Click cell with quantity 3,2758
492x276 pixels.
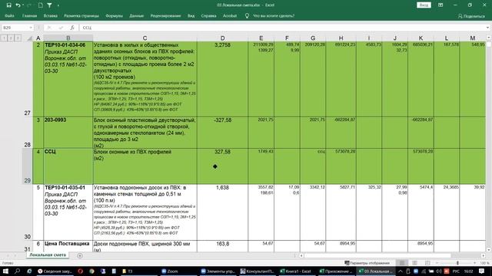[x=222, y=79]
